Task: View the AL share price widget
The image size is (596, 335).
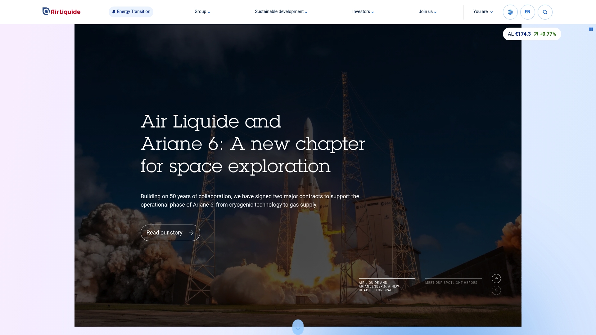Action: [532, 34]
